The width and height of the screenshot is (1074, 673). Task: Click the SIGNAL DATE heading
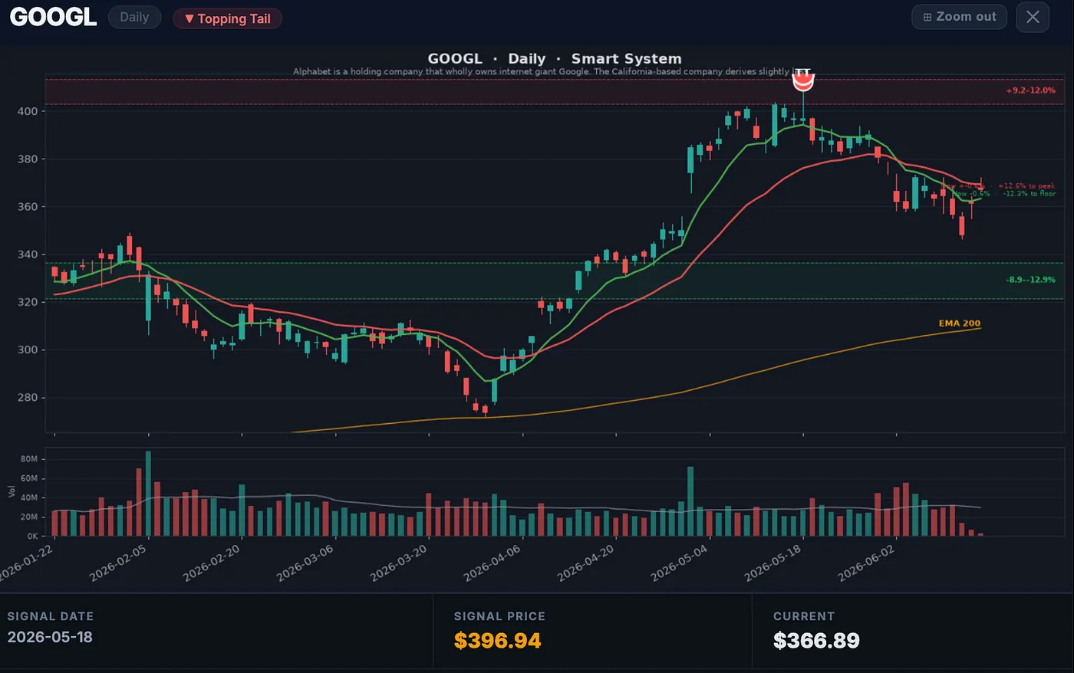[51, 616]
